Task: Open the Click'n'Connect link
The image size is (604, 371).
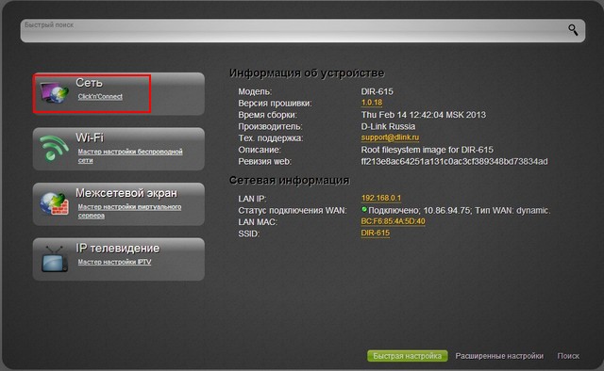Action: (100, 96)
